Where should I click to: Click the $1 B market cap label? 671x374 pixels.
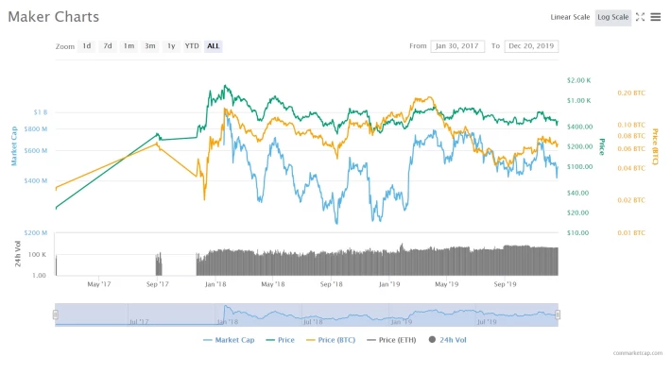41,112
